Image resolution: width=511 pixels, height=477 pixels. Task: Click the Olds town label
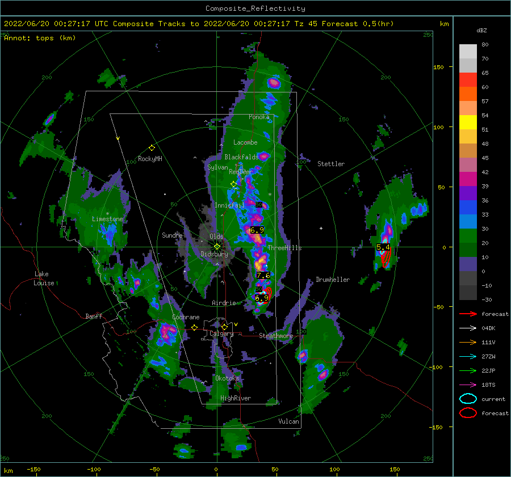coord(216,237)
